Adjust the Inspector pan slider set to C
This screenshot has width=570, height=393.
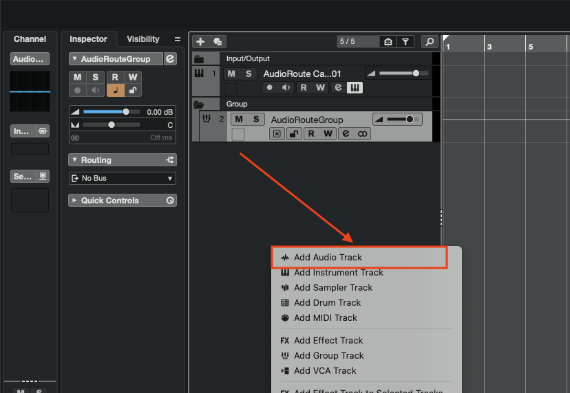[112, 125]
